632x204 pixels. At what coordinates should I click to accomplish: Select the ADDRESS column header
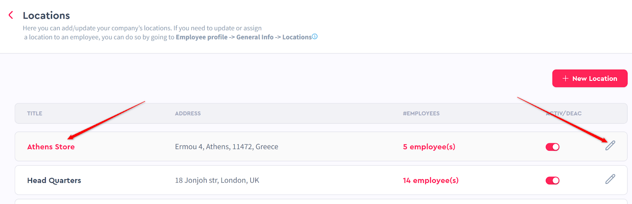point(188,113)
